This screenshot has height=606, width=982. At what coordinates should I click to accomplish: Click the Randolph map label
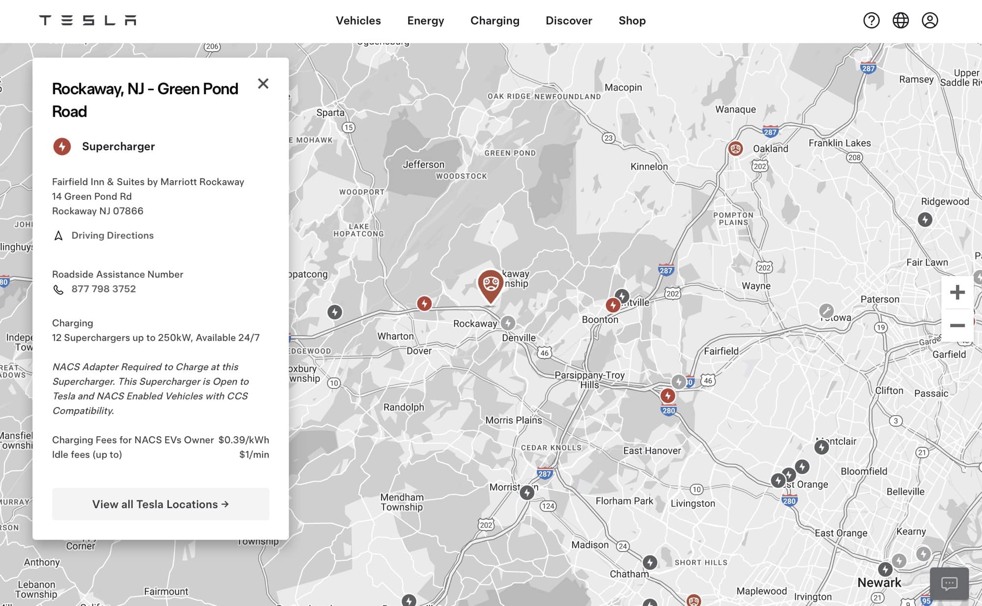(404, 407)
